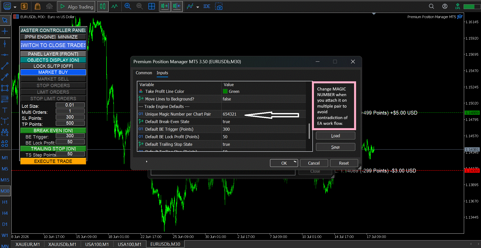This screenshot has width=481, height=248.
Task: Open the tile windows grid icon
Action: tap(152, 6)
